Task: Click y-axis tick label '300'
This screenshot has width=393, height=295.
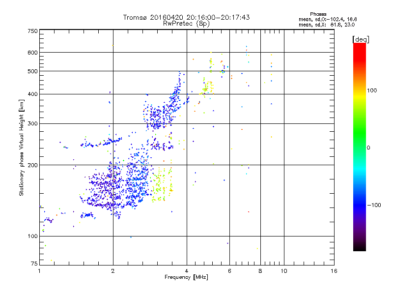Action: coord(32,123)
